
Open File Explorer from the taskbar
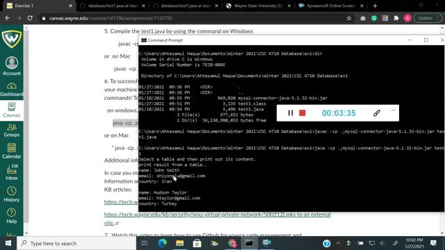(179, 243)
